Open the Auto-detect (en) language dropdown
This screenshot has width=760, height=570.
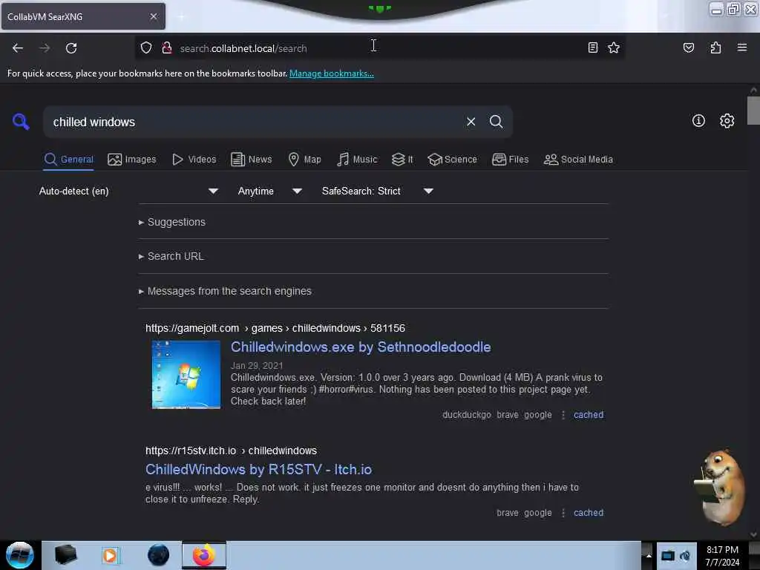[128, 191]
